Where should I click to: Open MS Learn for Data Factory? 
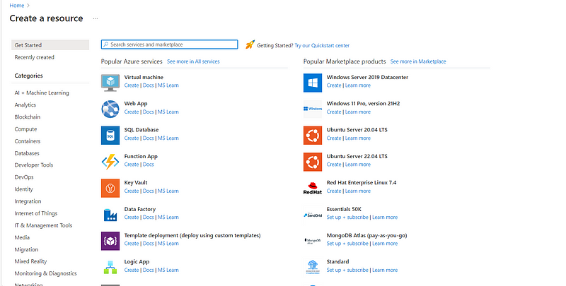tap(168, 218)
